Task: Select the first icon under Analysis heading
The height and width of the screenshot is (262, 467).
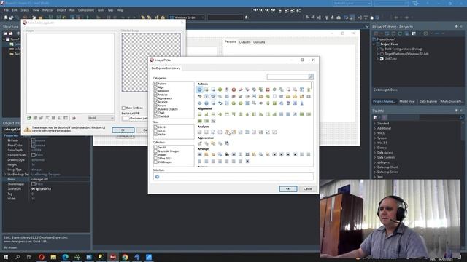Action: point(199,132)
